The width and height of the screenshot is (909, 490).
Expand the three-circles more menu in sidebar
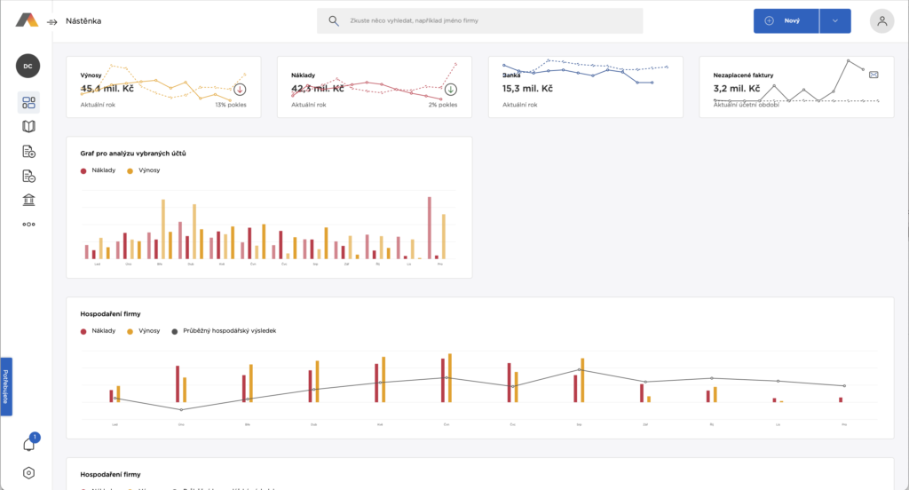pyautogui.click(x=28, y=225)
